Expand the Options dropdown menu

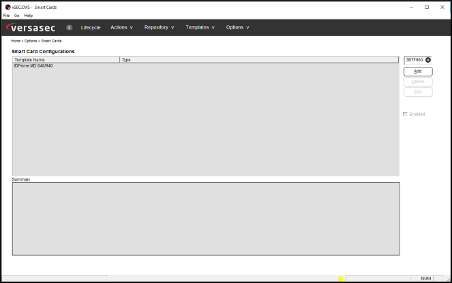237,27
